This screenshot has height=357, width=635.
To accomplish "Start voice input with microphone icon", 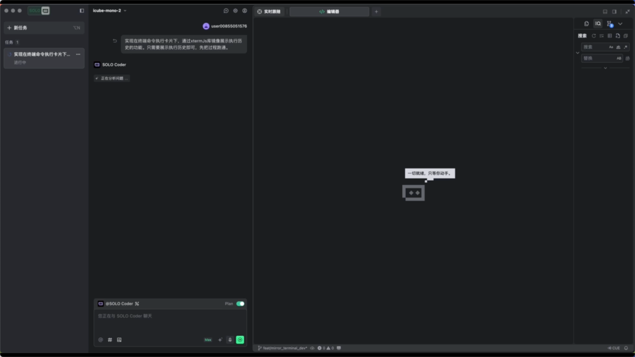I will [x=230, y=340].
